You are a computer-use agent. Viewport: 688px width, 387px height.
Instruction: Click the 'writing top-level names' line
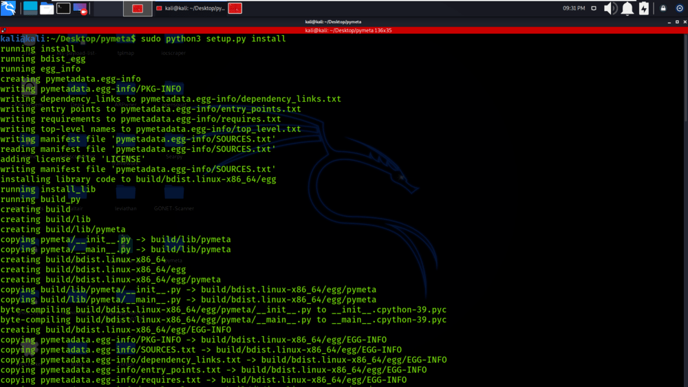(151, 129)
